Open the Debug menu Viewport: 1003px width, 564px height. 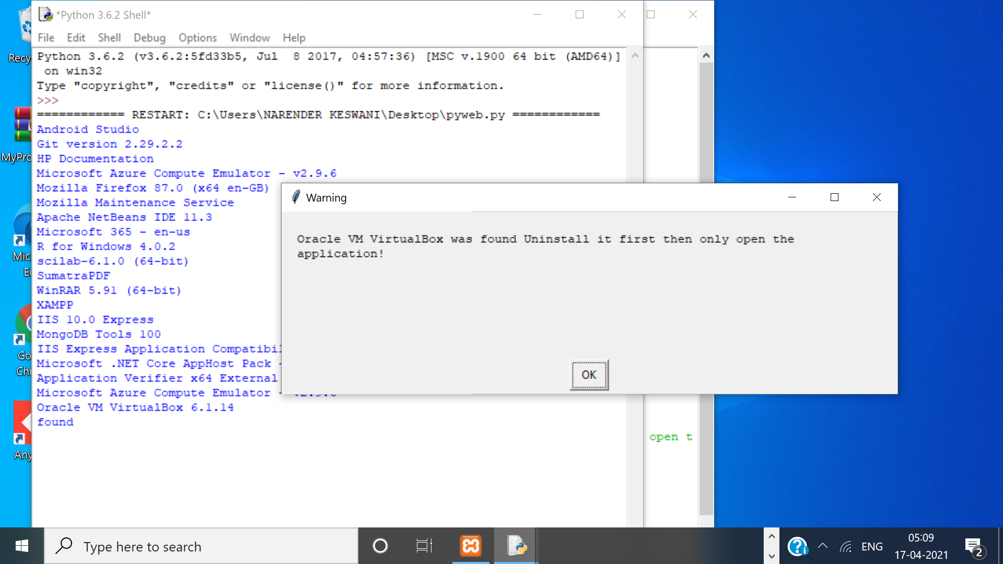[x=149, y=38]
